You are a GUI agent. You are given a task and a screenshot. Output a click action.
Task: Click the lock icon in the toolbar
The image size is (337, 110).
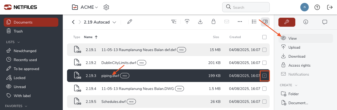213,22
